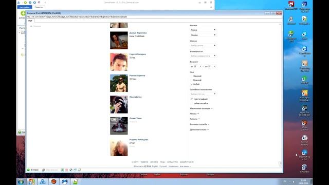
Task: Switch to the page tab in the Instance window
Action: [30, 21]
